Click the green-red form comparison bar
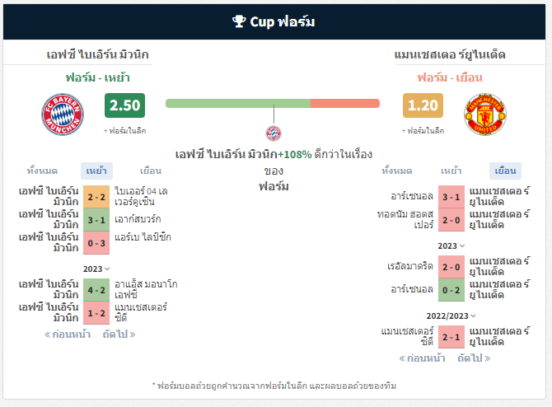 [x=273, y=103]
